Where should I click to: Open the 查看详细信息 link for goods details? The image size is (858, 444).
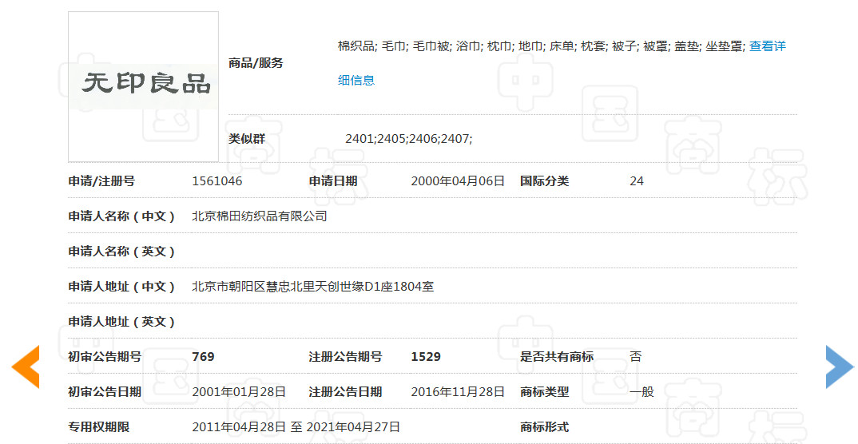point(767,46)
